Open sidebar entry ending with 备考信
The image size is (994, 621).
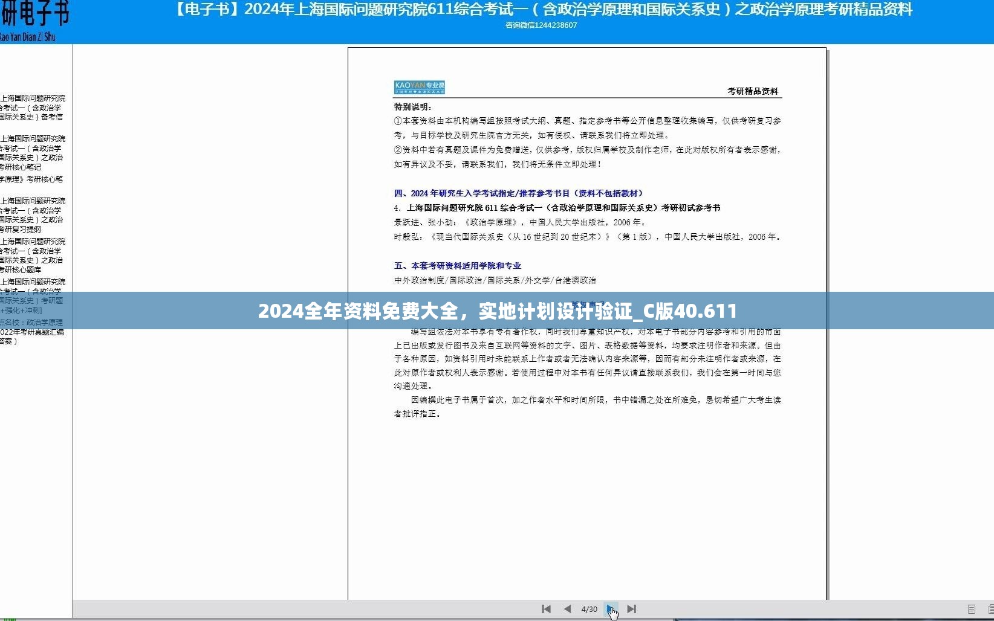pos(33,108)
